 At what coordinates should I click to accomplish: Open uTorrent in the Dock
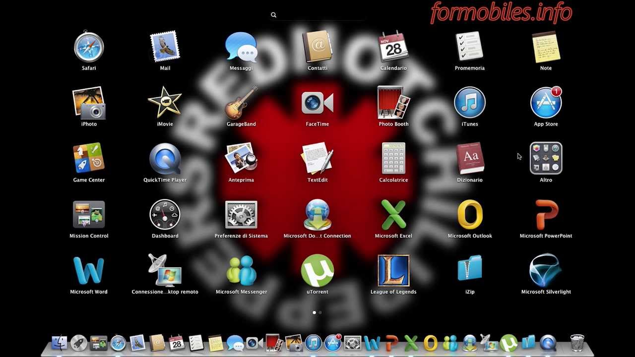[x=508, y=343]
